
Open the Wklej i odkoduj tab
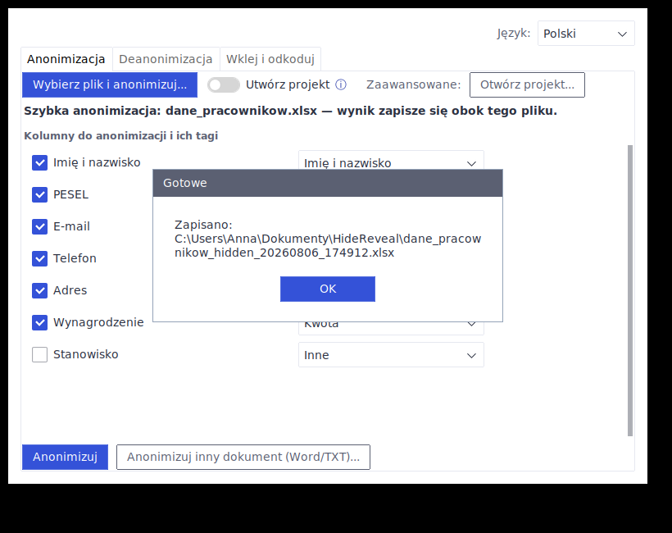(x=270, y=59)
